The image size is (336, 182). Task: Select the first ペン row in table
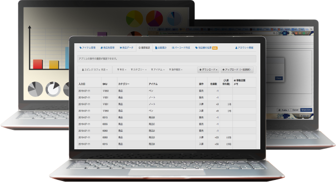tap(167, 91)
